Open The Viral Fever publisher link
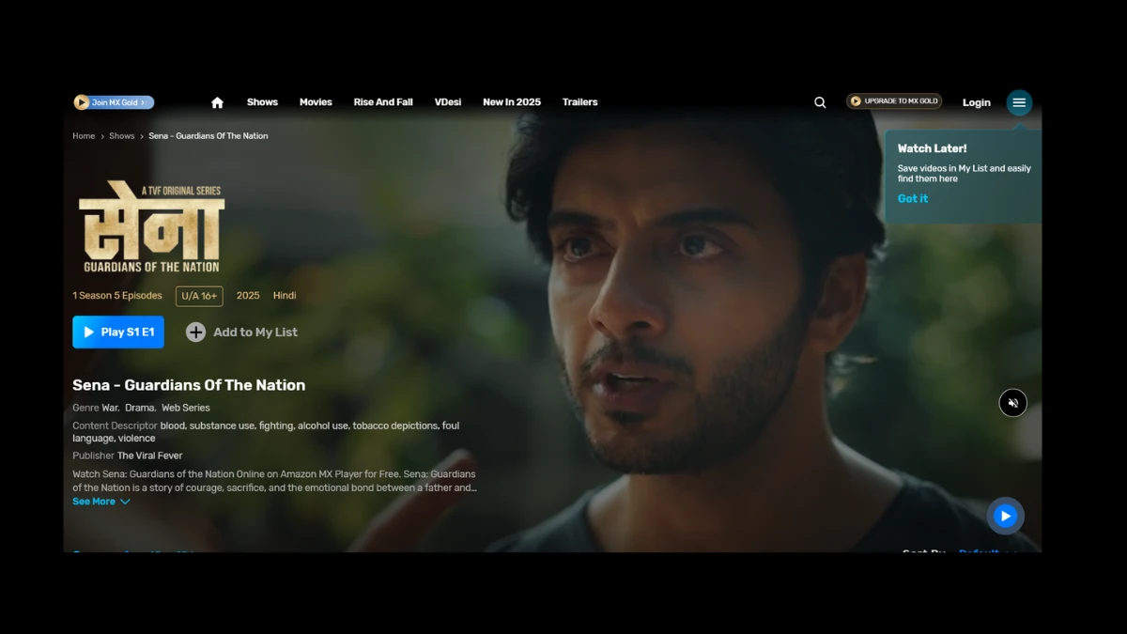The width and height of the screenshot is (1127, 634). pyautogui.click(x=149, y=456)
